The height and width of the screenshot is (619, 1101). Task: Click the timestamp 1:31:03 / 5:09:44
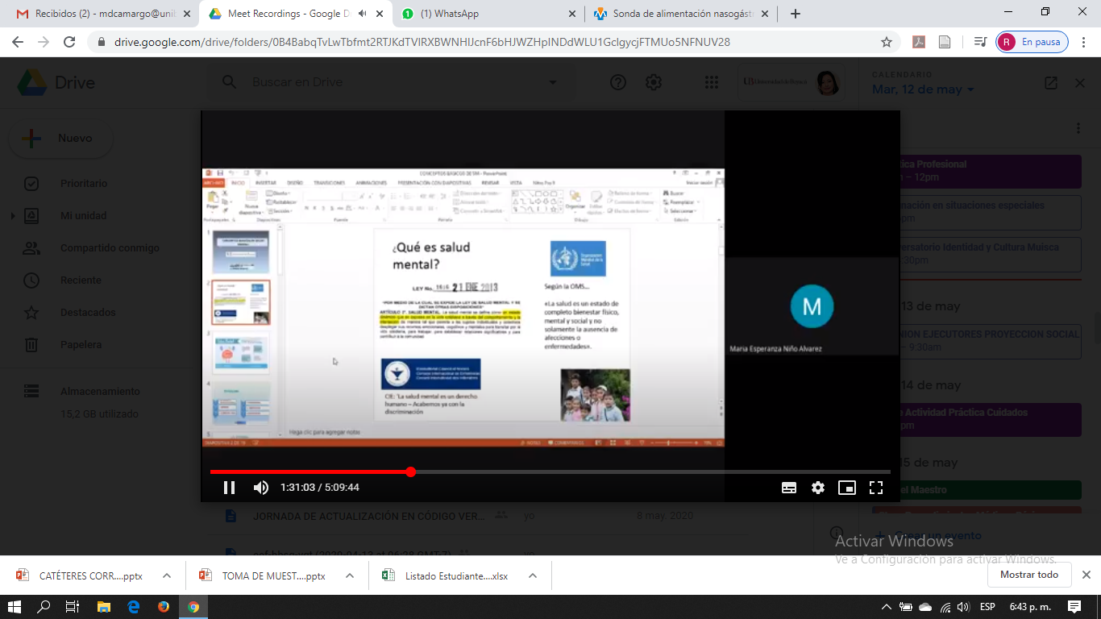coord(320,488)
